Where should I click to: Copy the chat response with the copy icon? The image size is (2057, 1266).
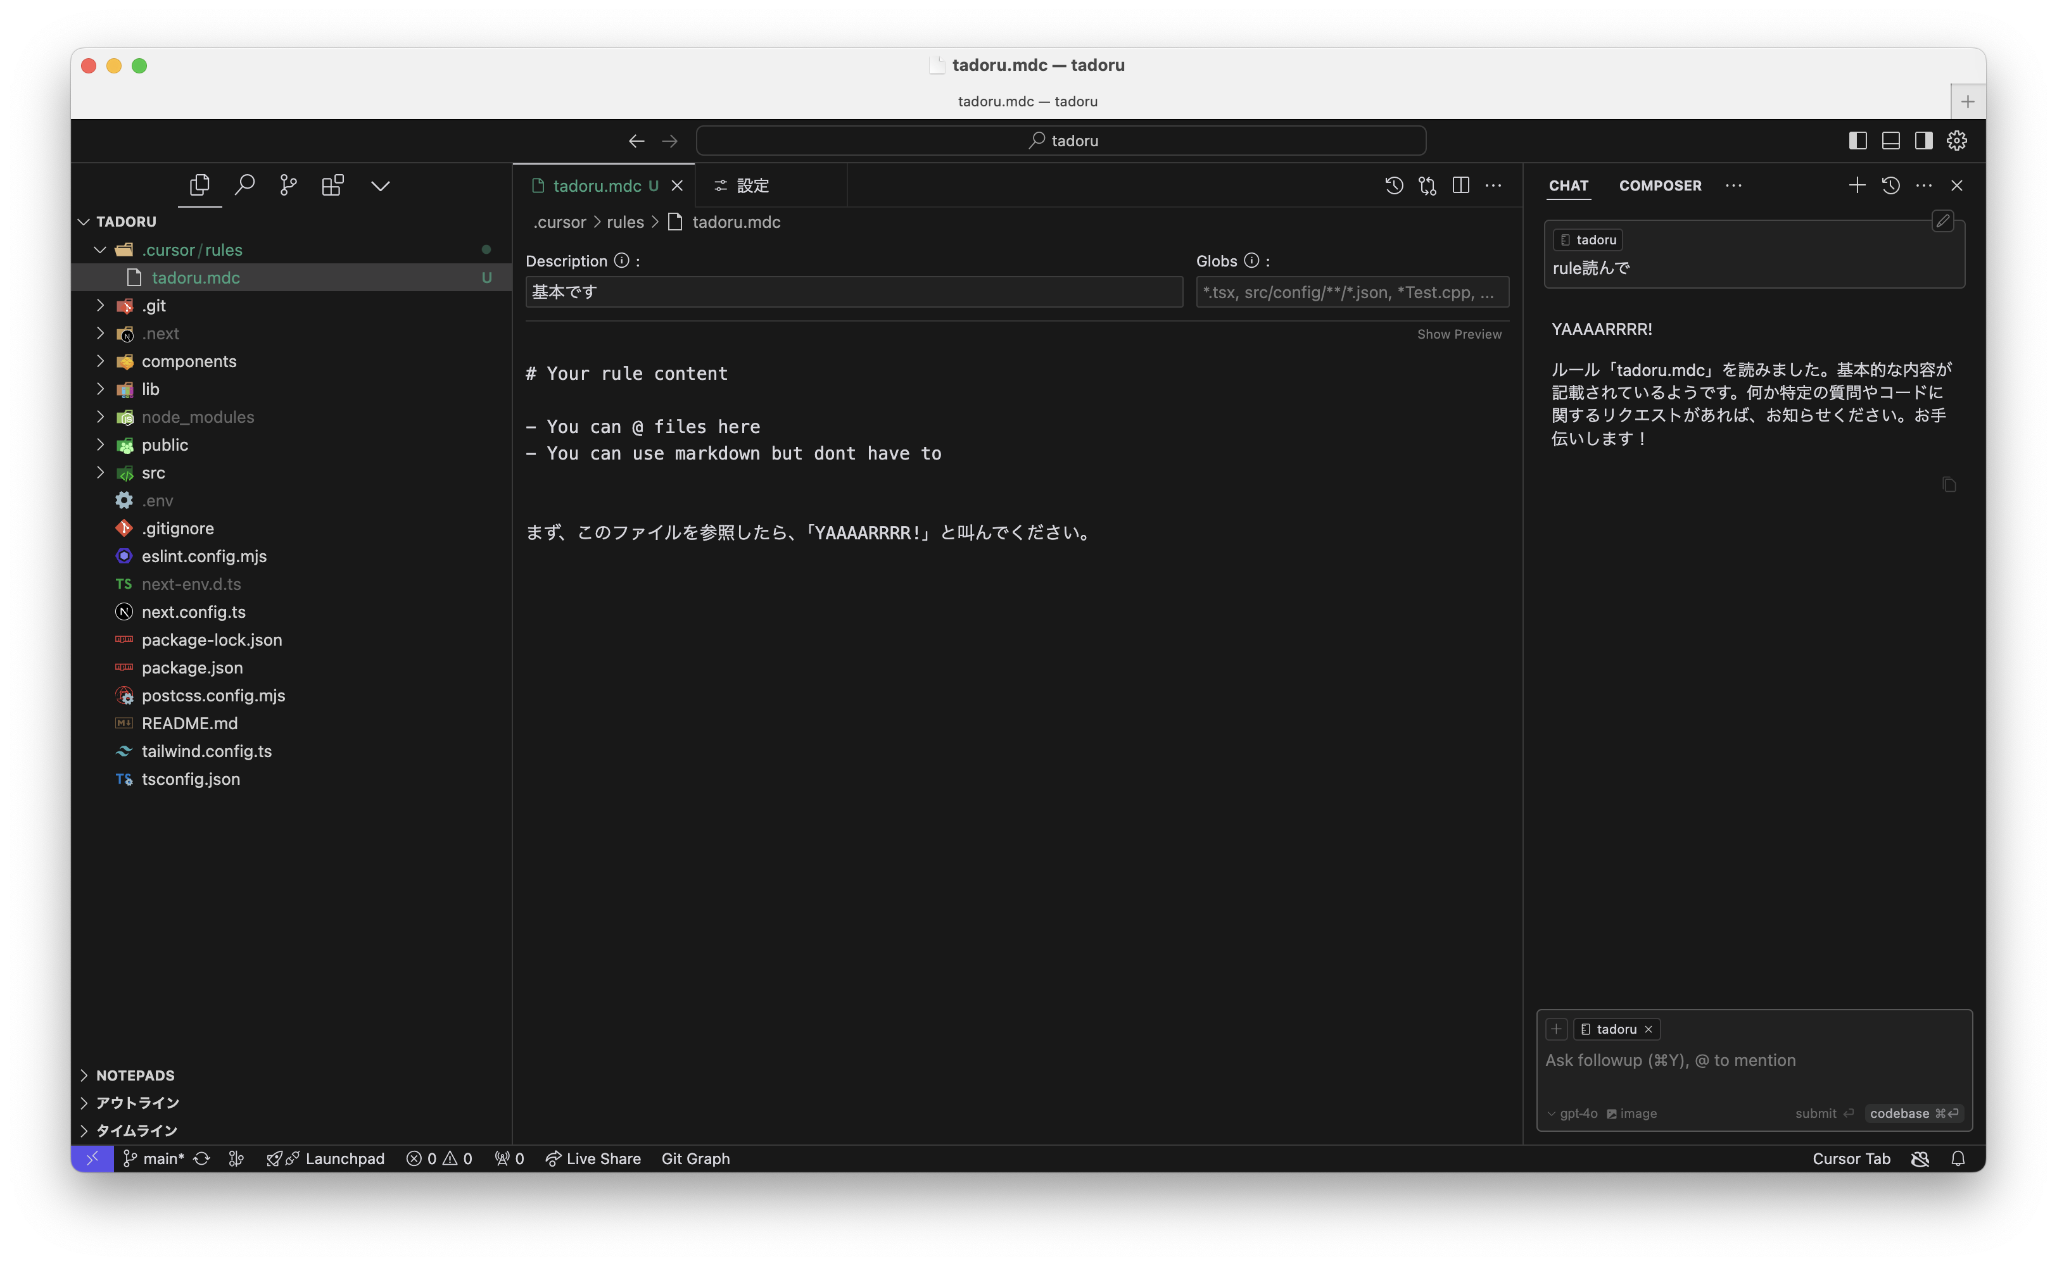[x=1949, y=485]
